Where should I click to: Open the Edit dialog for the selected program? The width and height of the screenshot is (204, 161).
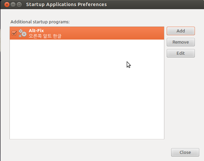[x=181, y=53]
